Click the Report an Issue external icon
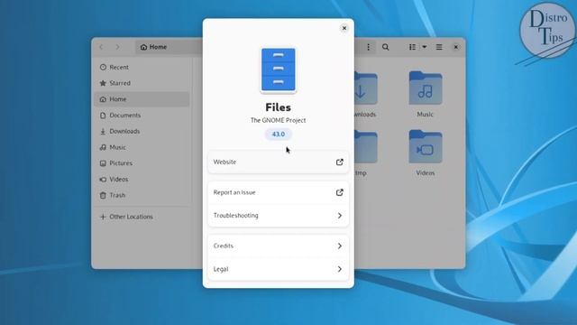 click(339, 192)
